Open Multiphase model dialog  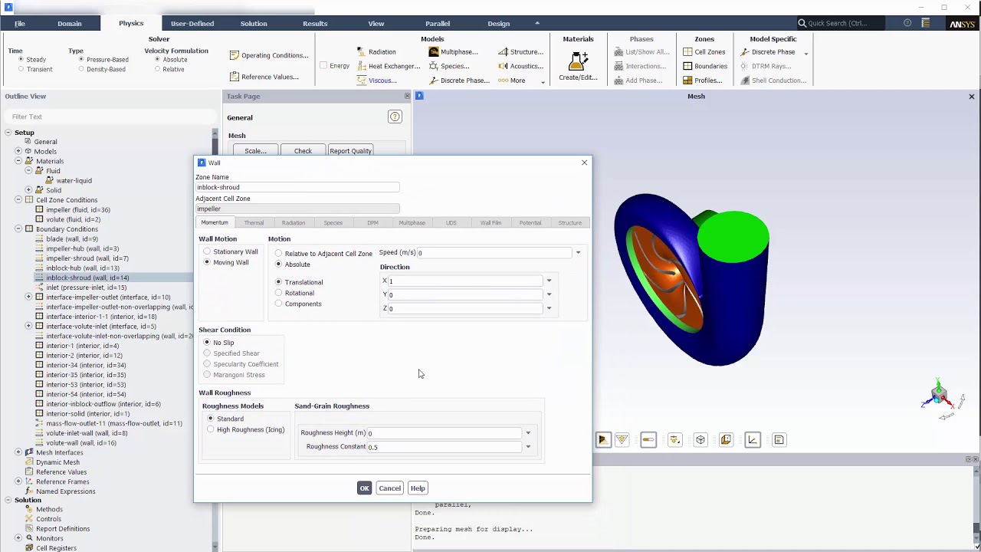pos(454,51)
